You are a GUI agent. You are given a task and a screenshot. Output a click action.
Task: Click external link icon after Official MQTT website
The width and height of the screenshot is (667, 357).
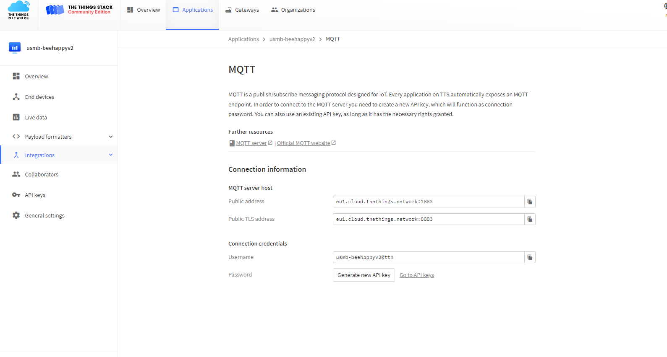[x=334, y=143]
